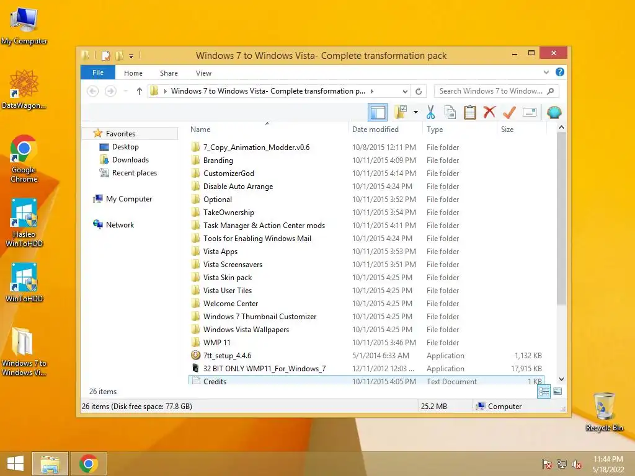Click the network tray icon
Image resolution: width=635 pixels, height=476 pixels.
(561, 464)
